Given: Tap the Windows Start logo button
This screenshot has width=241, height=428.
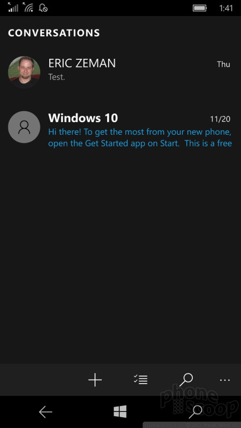Looking at the screenshot, I should point(120,411).
